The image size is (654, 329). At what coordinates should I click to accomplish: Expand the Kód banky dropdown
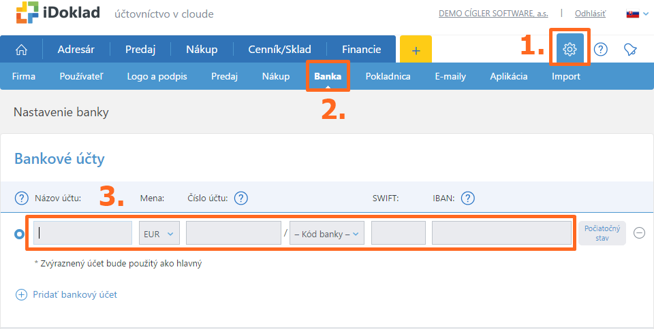click(327, 233)
